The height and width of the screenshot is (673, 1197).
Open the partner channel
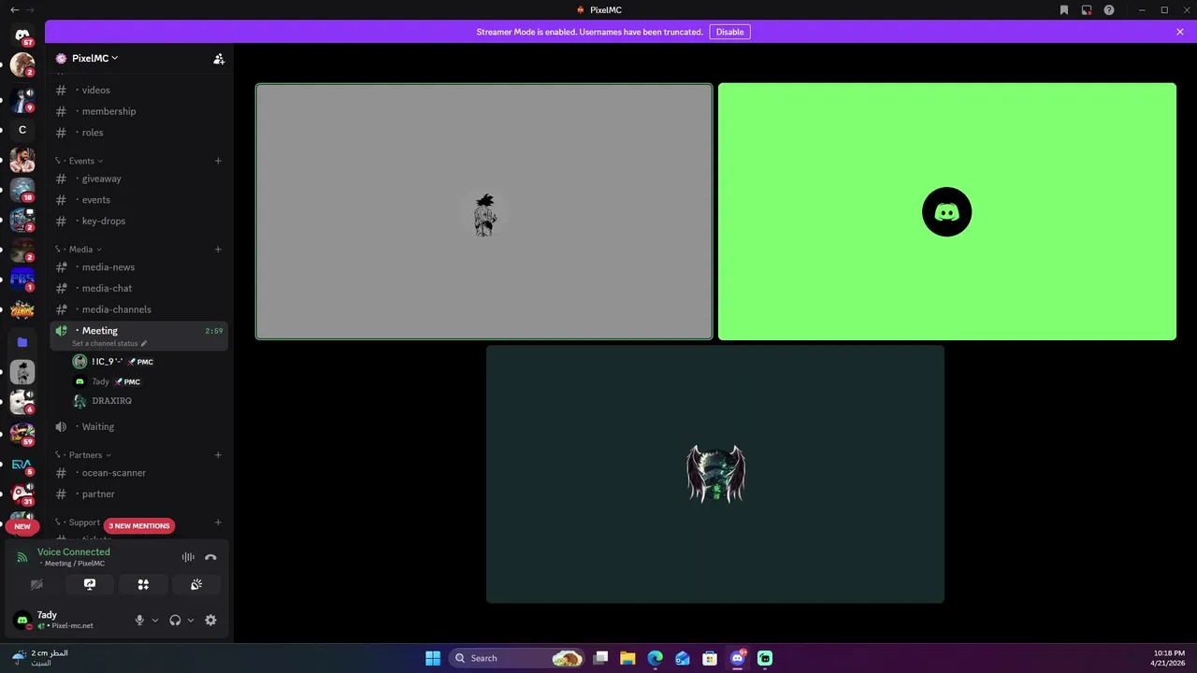coord(138,494)
